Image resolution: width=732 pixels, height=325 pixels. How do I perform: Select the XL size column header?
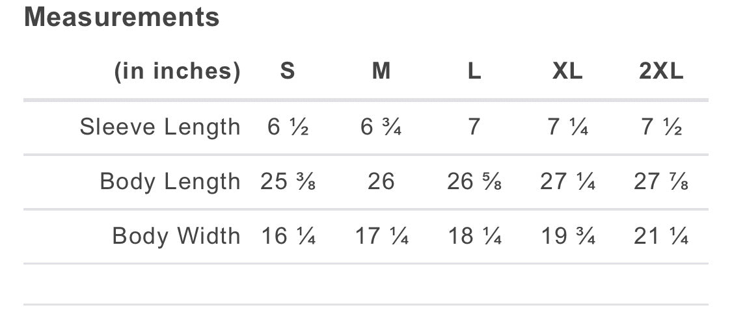[x=567, y=71]
